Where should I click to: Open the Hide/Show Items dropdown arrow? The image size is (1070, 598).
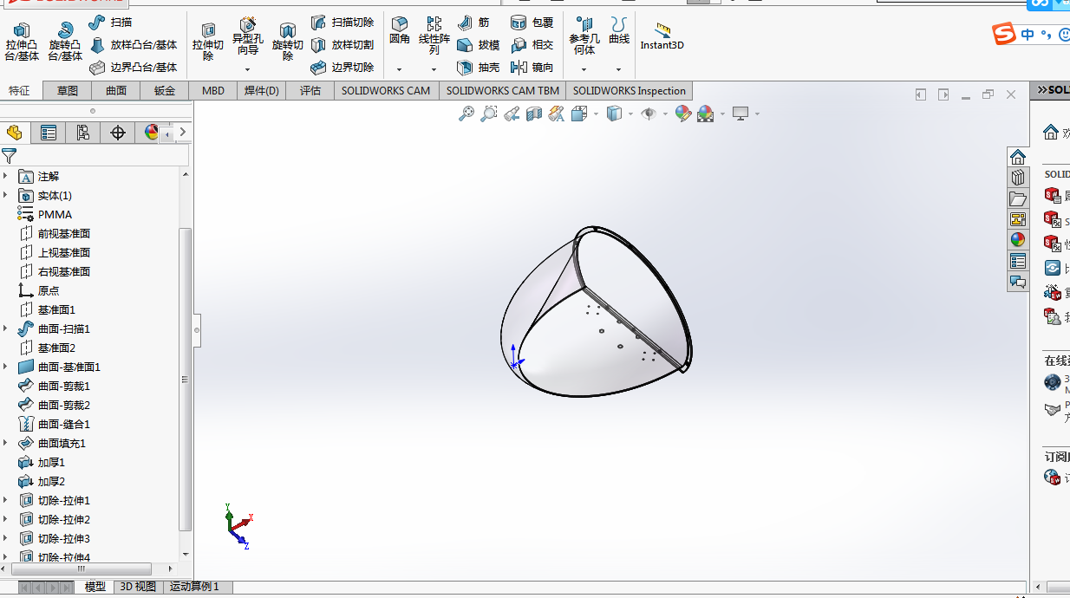[666, 114]
